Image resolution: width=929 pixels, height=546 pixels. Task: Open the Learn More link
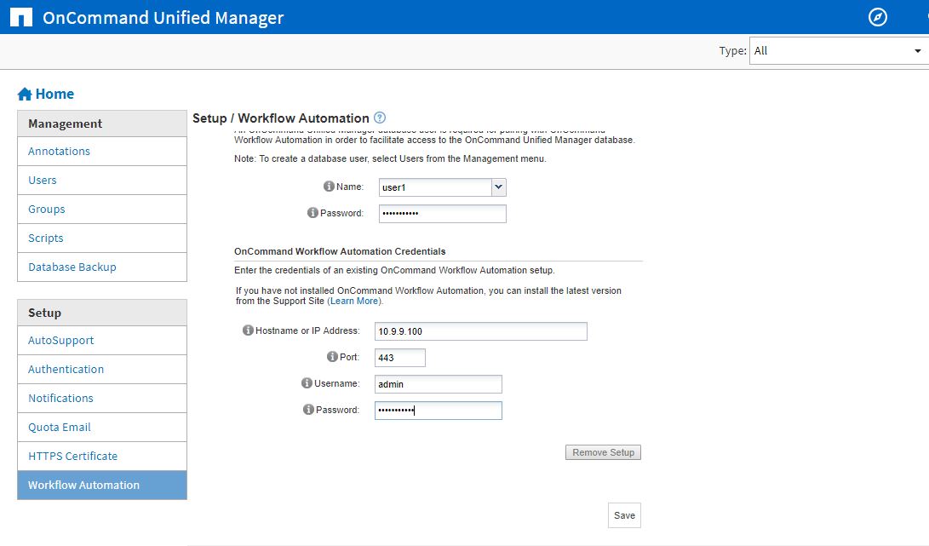pos(353,300)
